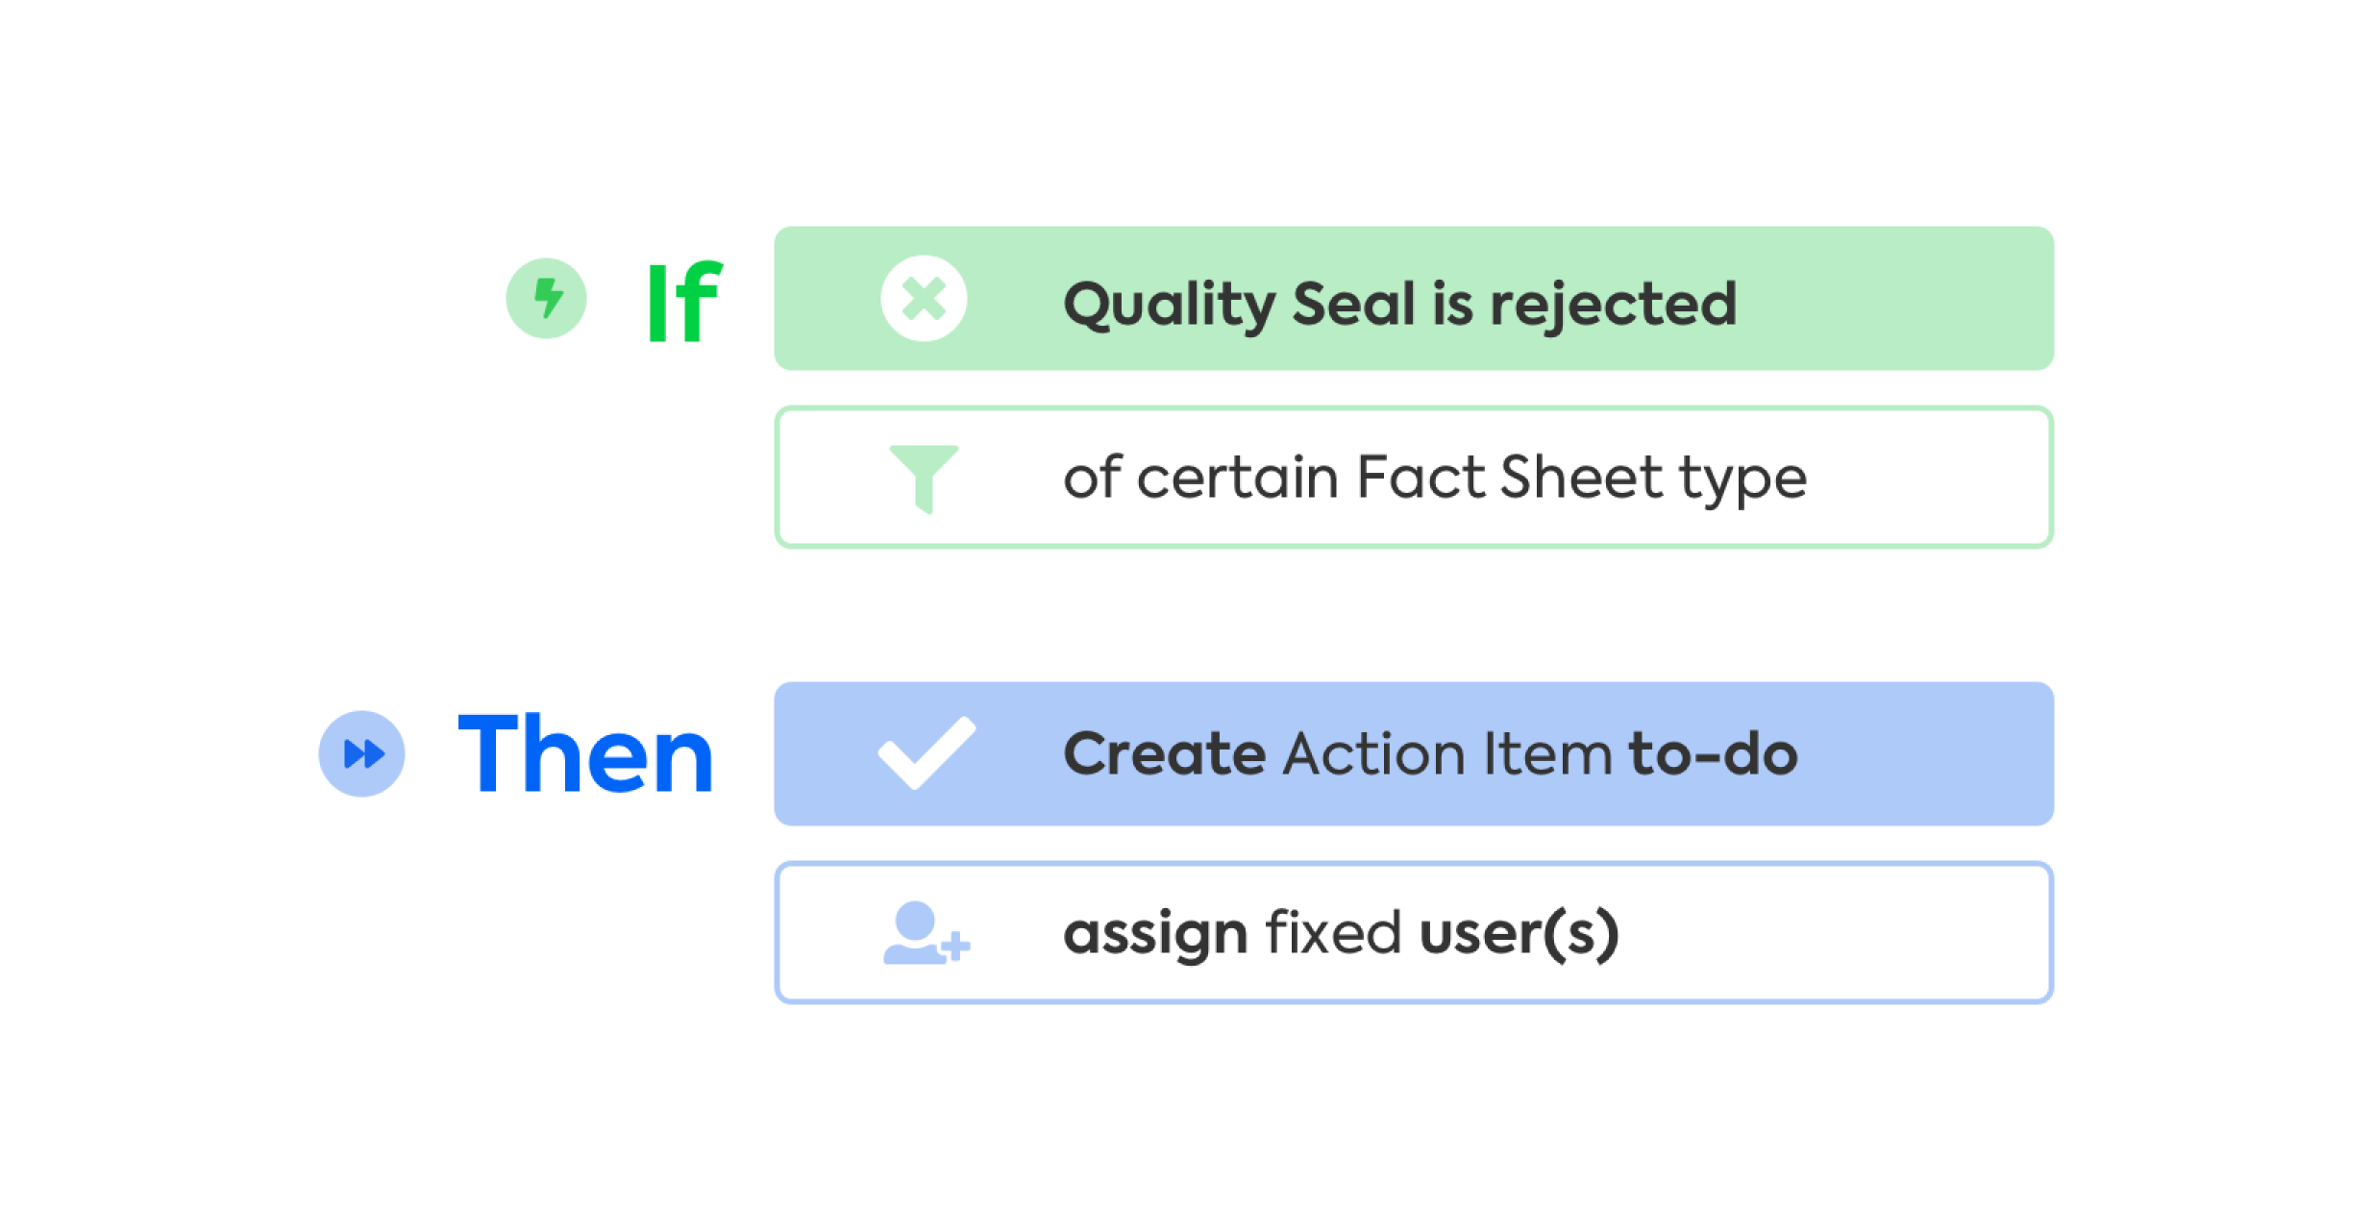
Task: Select the blue "Then" label
Action: (x=585, y=754)
